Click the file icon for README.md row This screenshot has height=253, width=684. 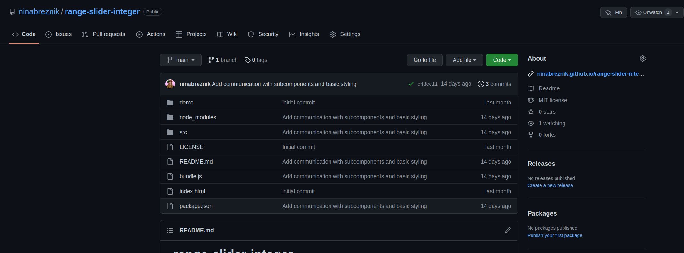[x=170, y=162]
